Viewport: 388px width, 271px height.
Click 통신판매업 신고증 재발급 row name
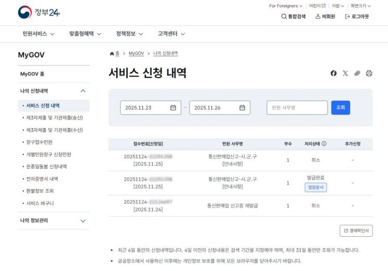click(232, 206)
